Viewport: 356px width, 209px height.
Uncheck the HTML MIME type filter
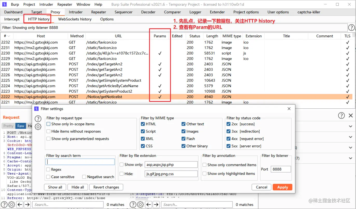tap(143, 124)
